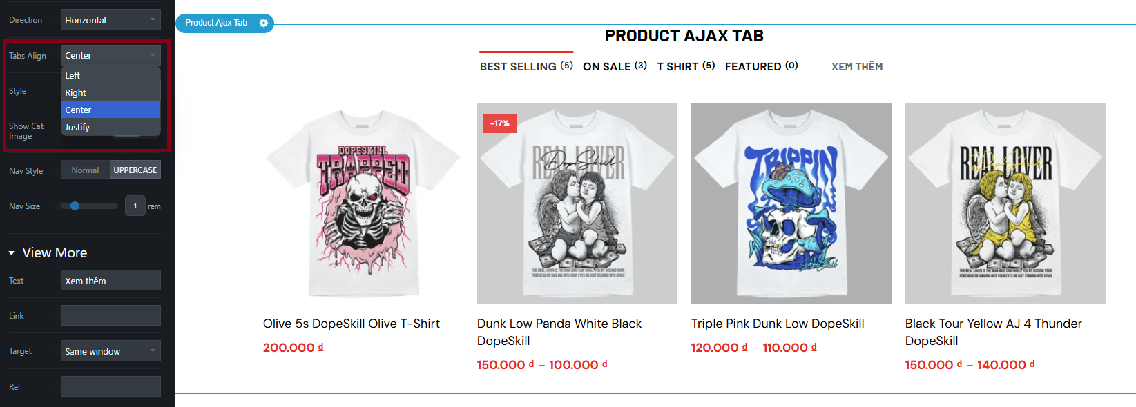1136x407 pixels.
Task: Switch to the Best Selling tab
Action: click(x=526, y=66)
